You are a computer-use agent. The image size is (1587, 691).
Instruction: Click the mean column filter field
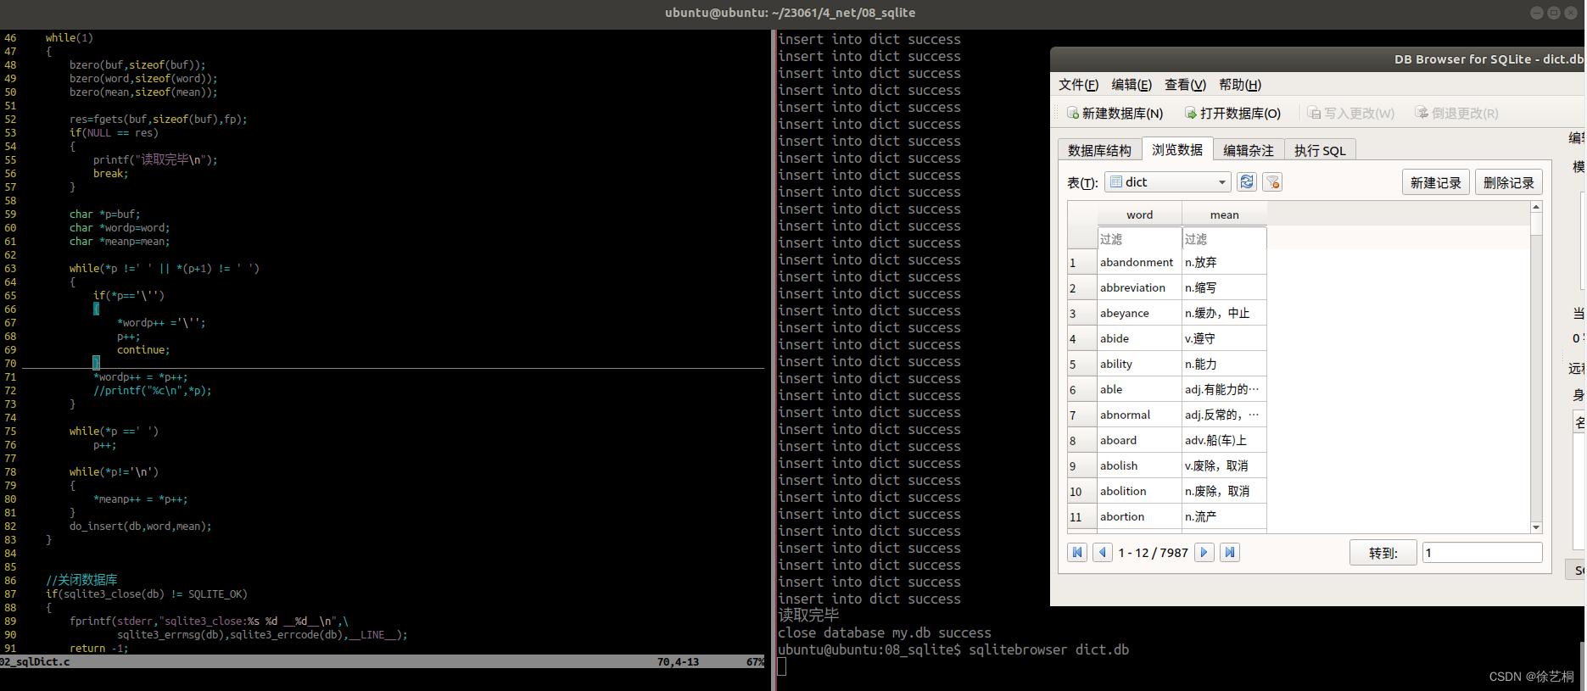(1224, 239)
